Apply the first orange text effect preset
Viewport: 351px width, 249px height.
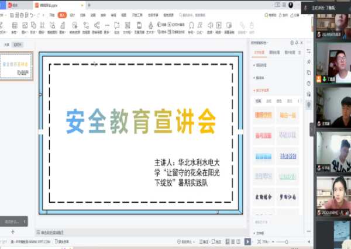(263, 115)
